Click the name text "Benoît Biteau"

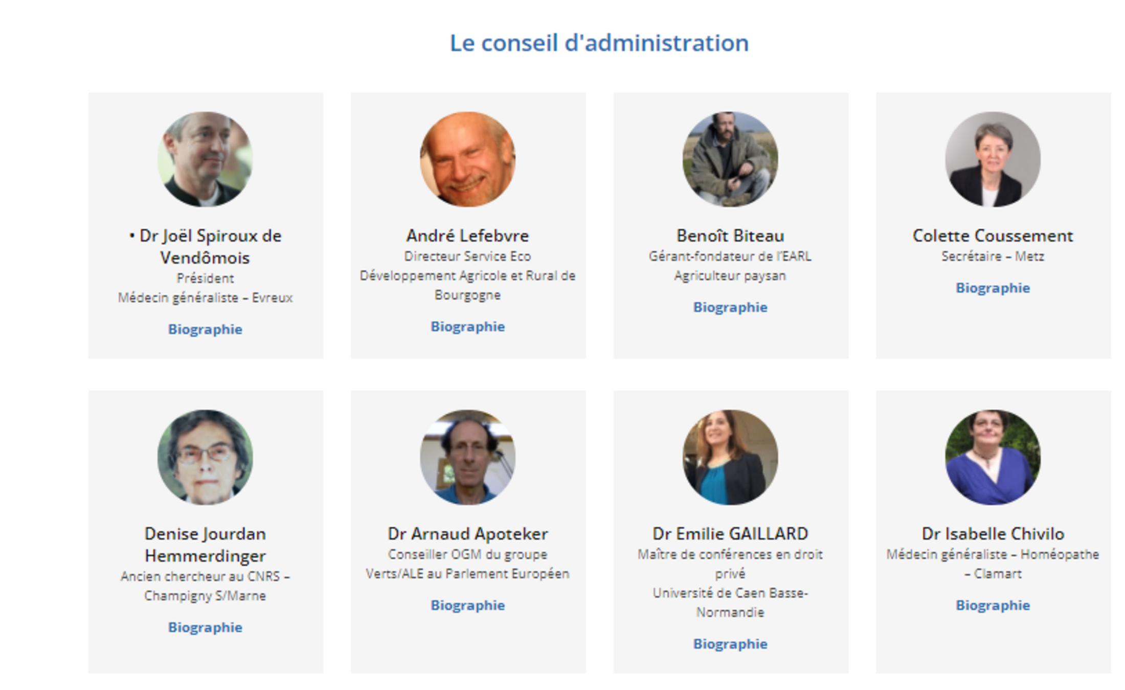pyautogui.click(x=730, y=236)
